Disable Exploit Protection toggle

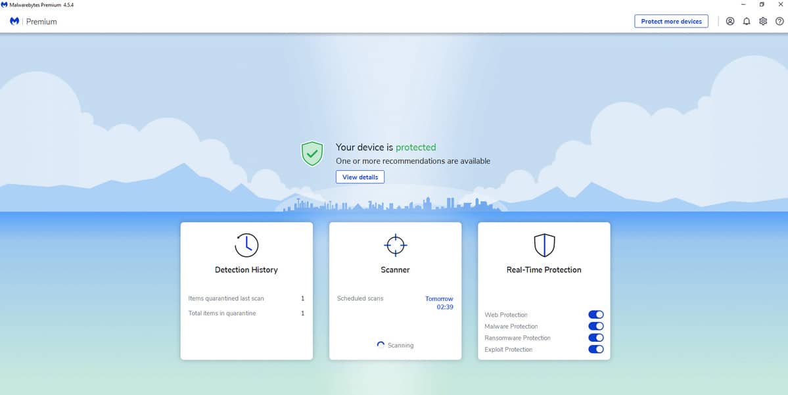596,349
